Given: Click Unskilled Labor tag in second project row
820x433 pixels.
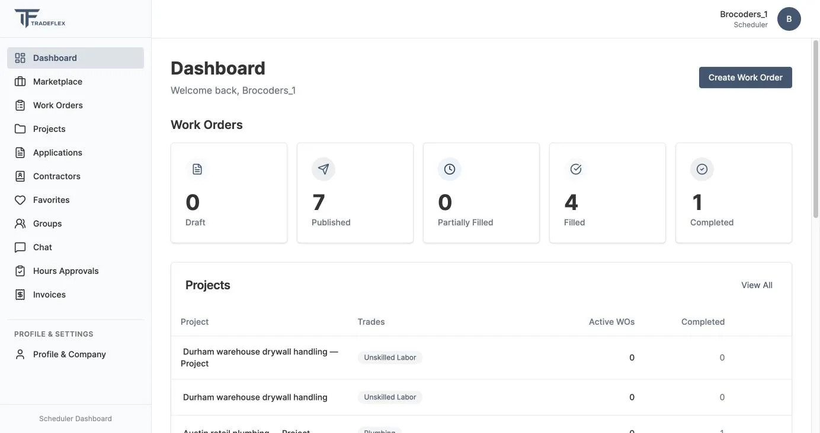Looking at the screenshot, I should (x=390, y=397).
